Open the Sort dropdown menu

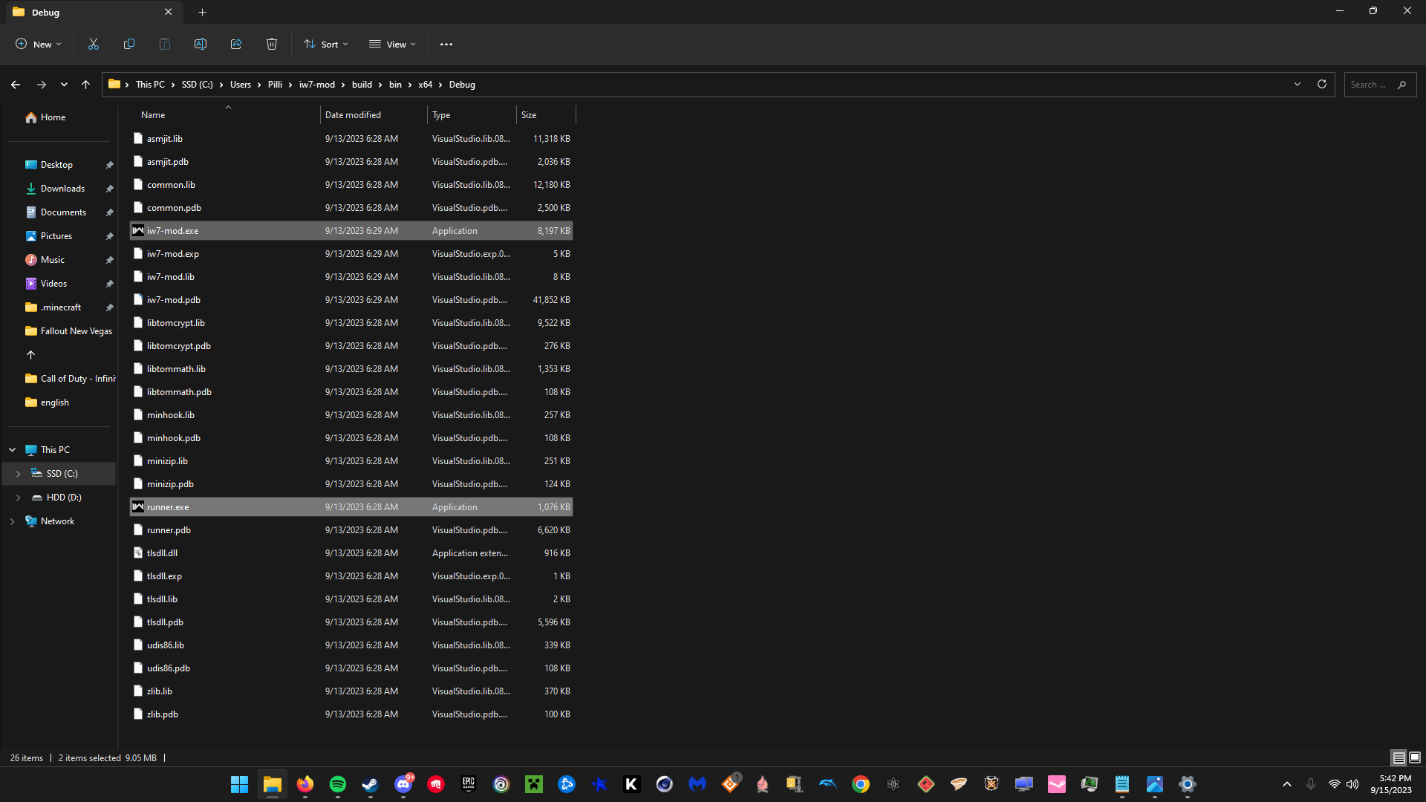[x=325, y=45]
